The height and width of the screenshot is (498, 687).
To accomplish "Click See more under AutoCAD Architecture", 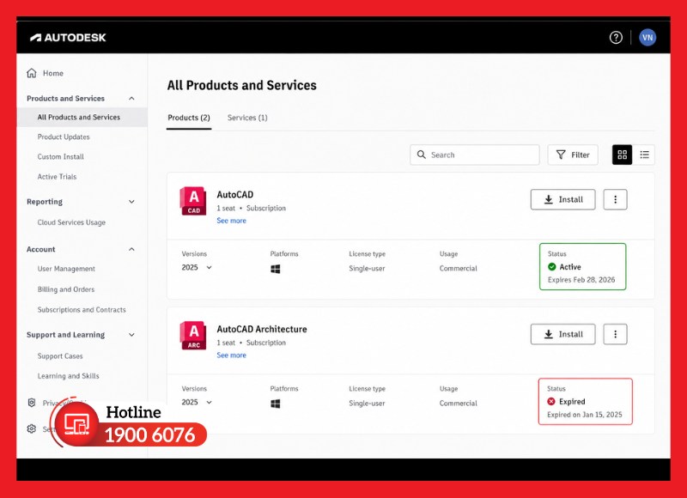I will [231, 355].
